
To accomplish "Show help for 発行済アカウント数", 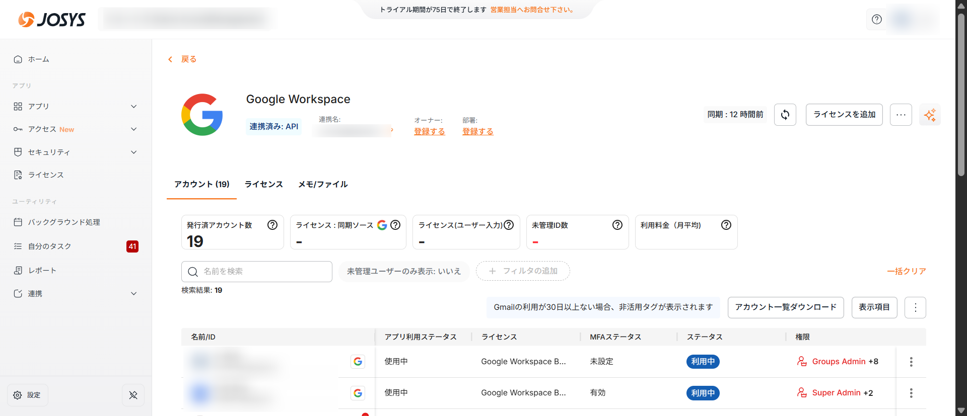I will click(272, 225).
